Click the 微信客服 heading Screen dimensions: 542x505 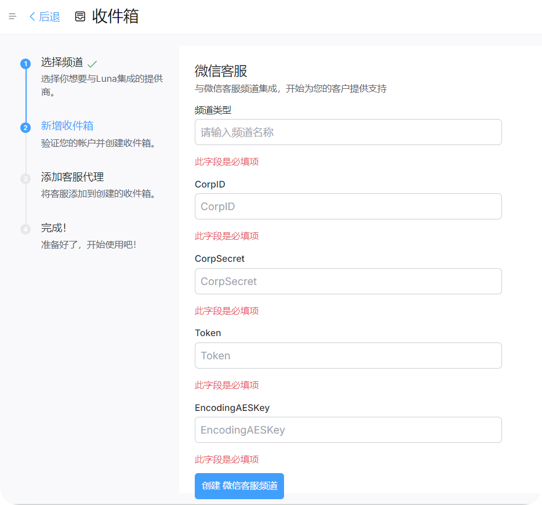[221, 71]
